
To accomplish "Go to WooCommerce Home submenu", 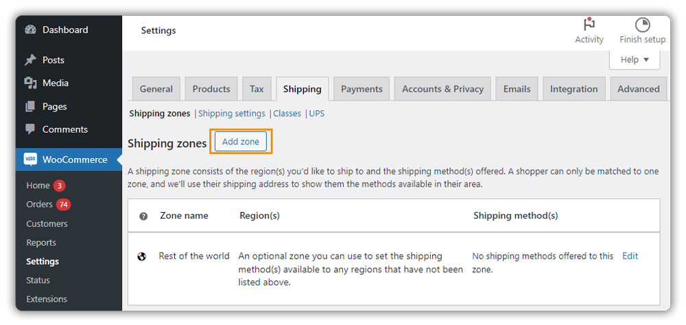I will [38, 185].
